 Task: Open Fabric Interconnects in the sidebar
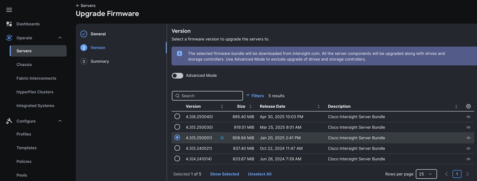coord(36,78)
